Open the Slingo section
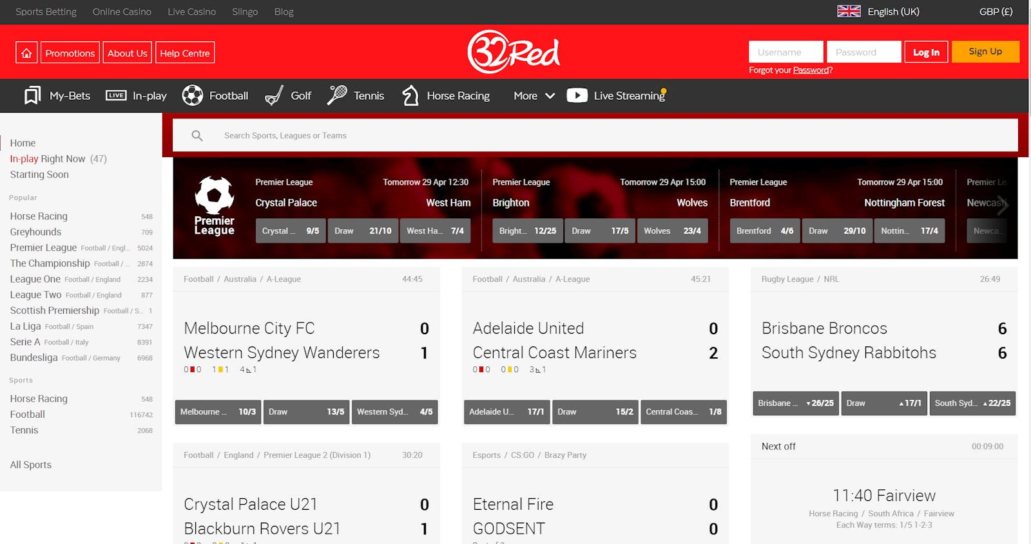This screenshot has height=544, width=1031. coord(245,12)
